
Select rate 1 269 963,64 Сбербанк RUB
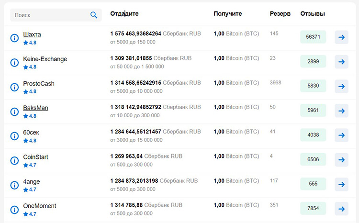click(146, 156)
